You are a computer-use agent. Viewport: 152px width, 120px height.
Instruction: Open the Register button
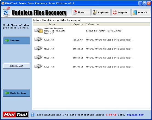(x=101, y=12)
